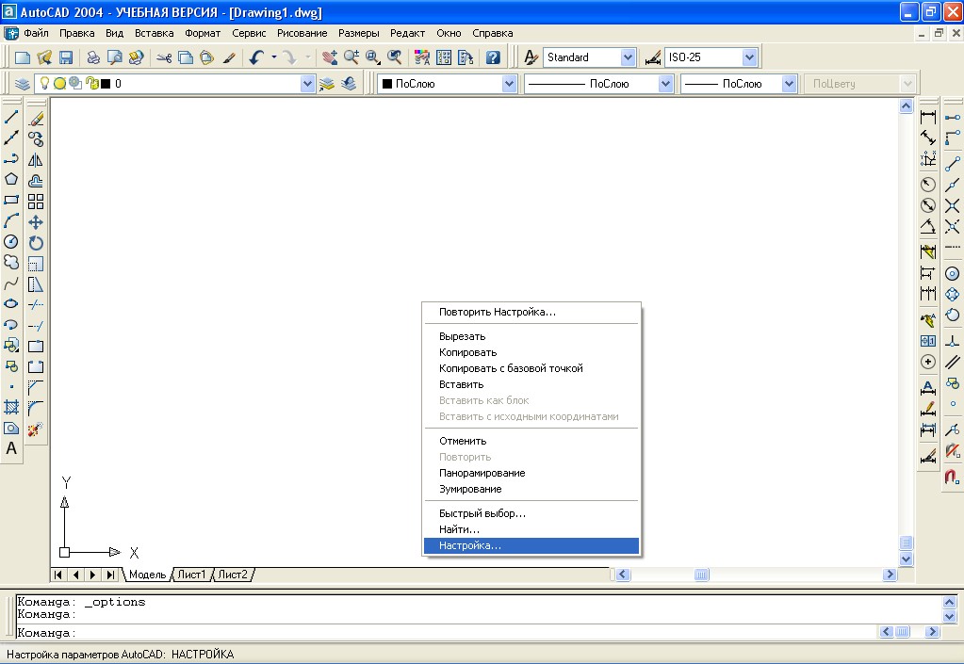Select the Explode modify tool
Screen dimensions: 964x664
36,429
